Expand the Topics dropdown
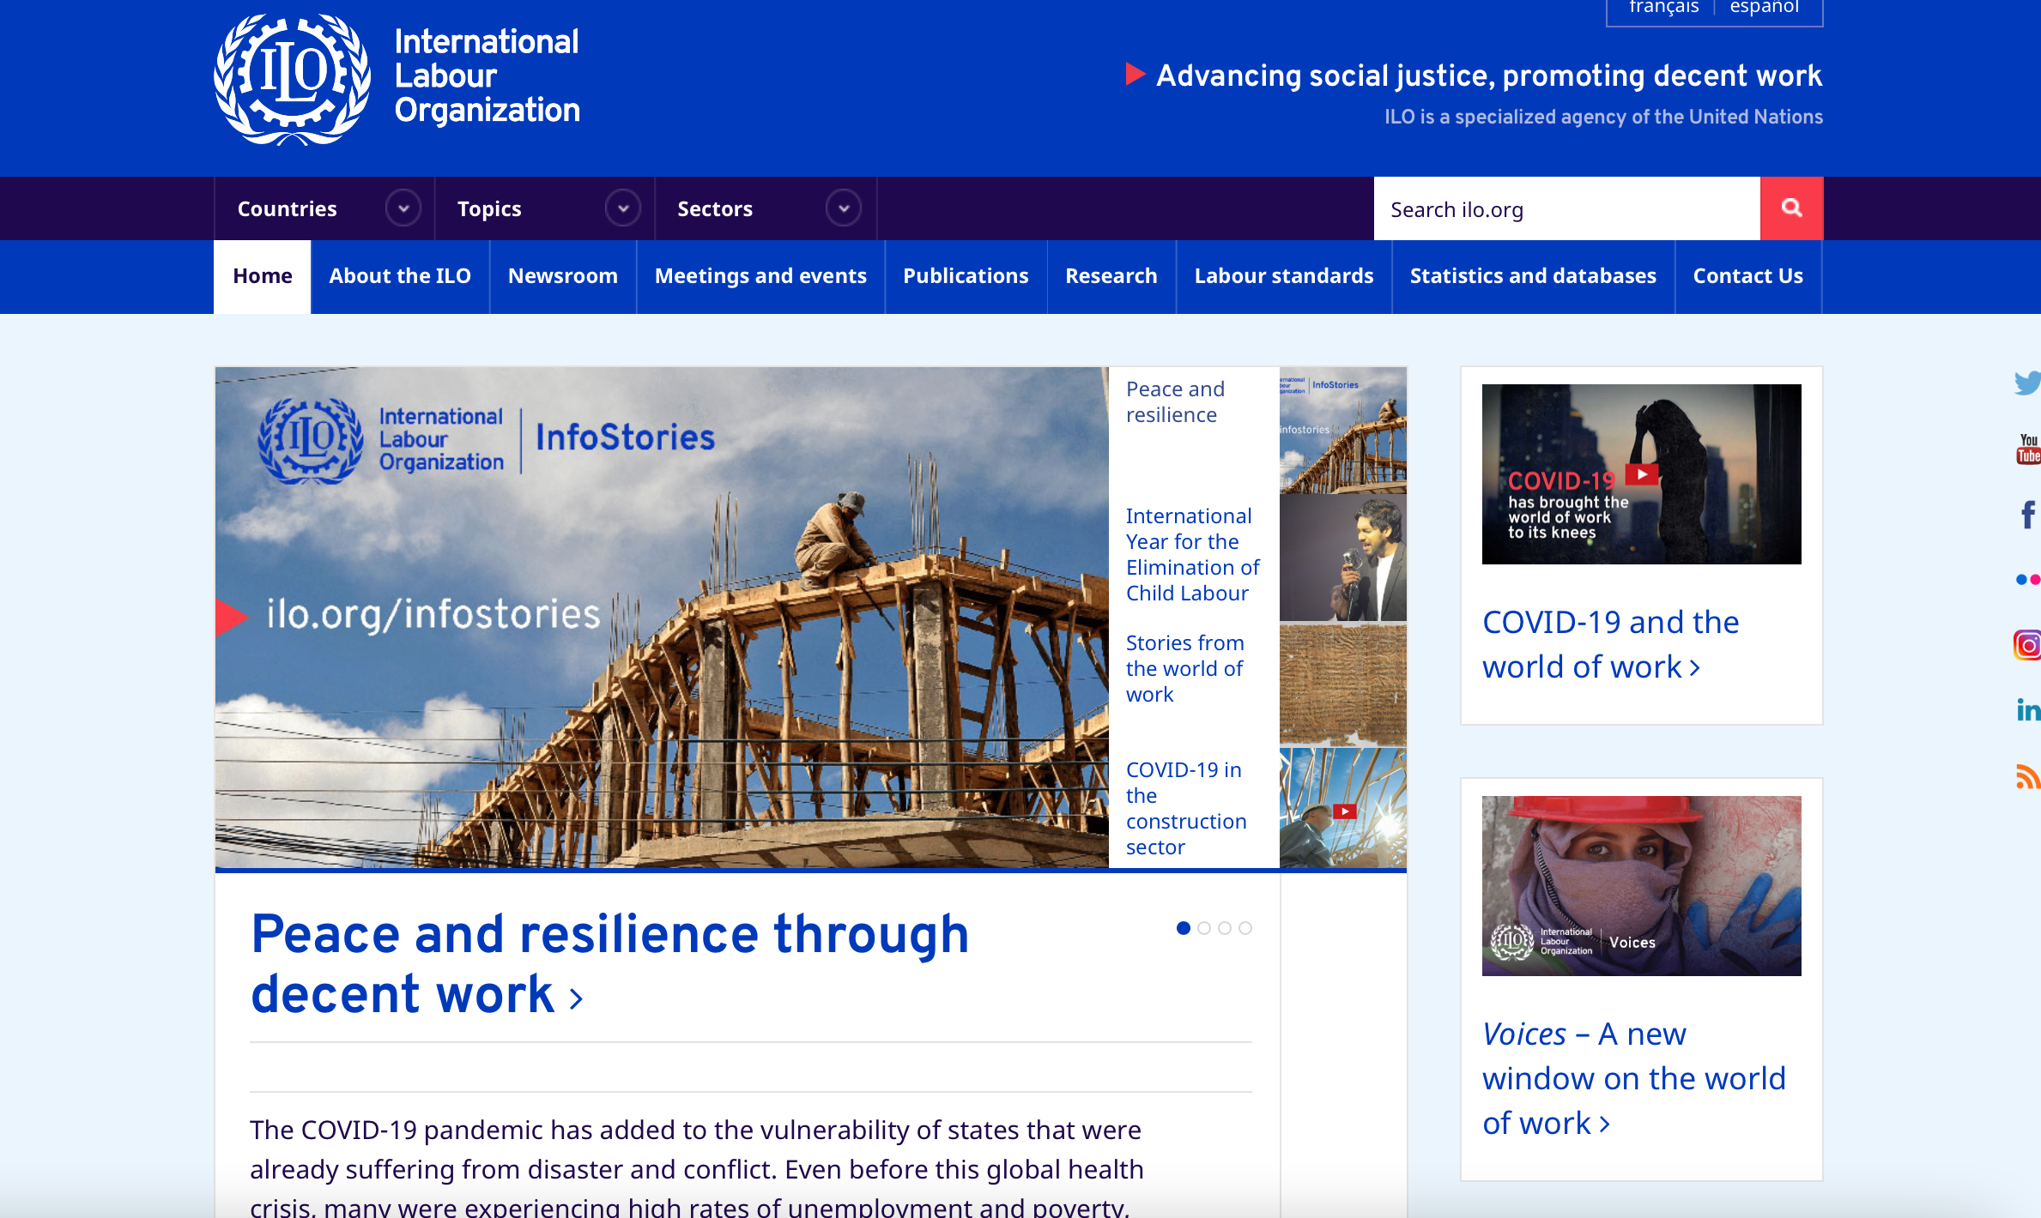 coord(623,208)
